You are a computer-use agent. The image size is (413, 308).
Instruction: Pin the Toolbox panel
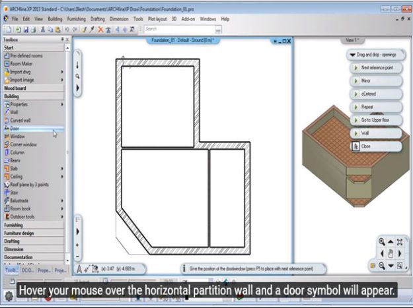click(62, 40)
